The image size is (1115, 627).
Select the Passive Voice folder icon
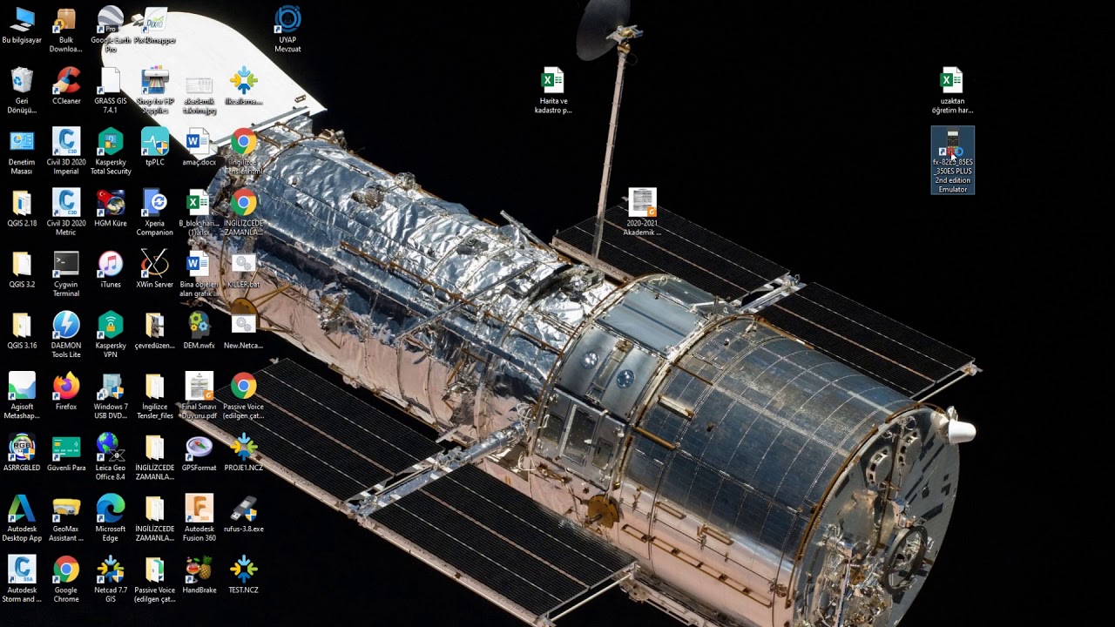coord(155,578)
